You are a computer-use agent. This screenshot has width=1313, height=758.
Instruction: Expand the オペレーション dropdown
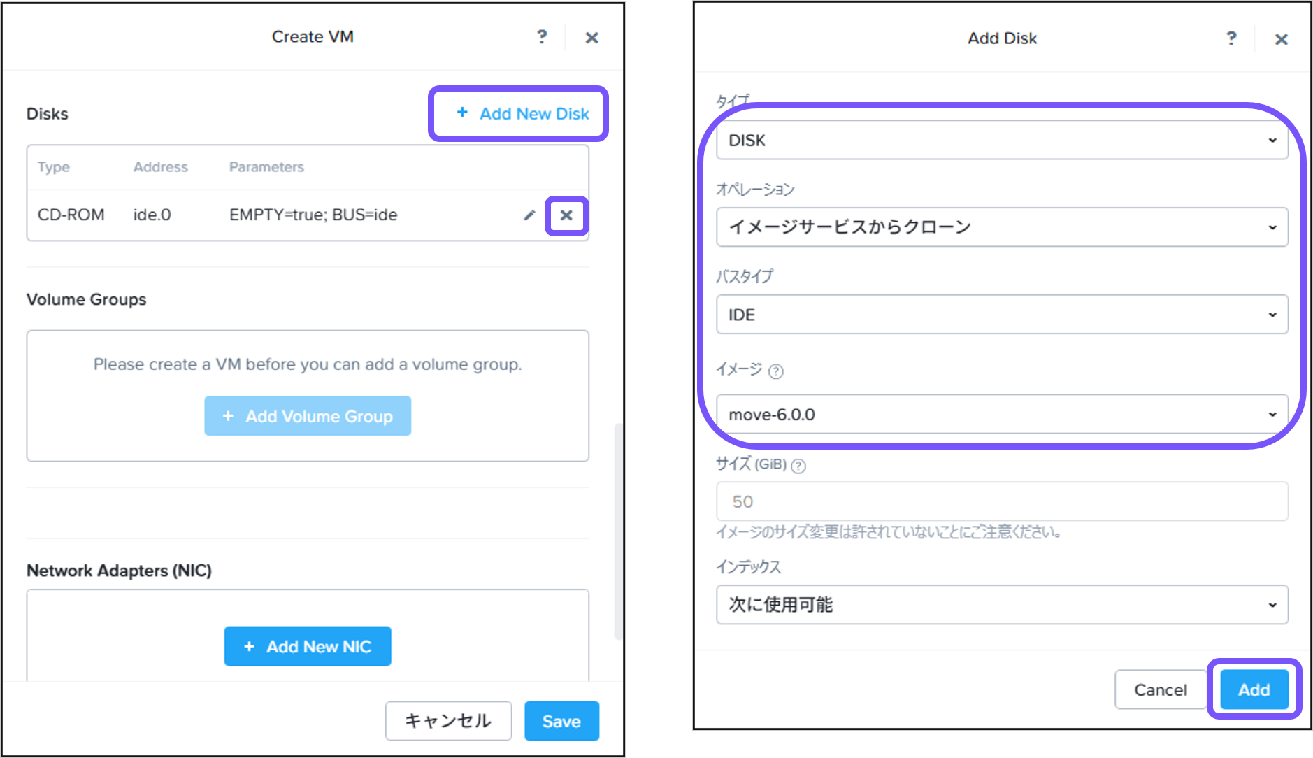pos(1001,227)
